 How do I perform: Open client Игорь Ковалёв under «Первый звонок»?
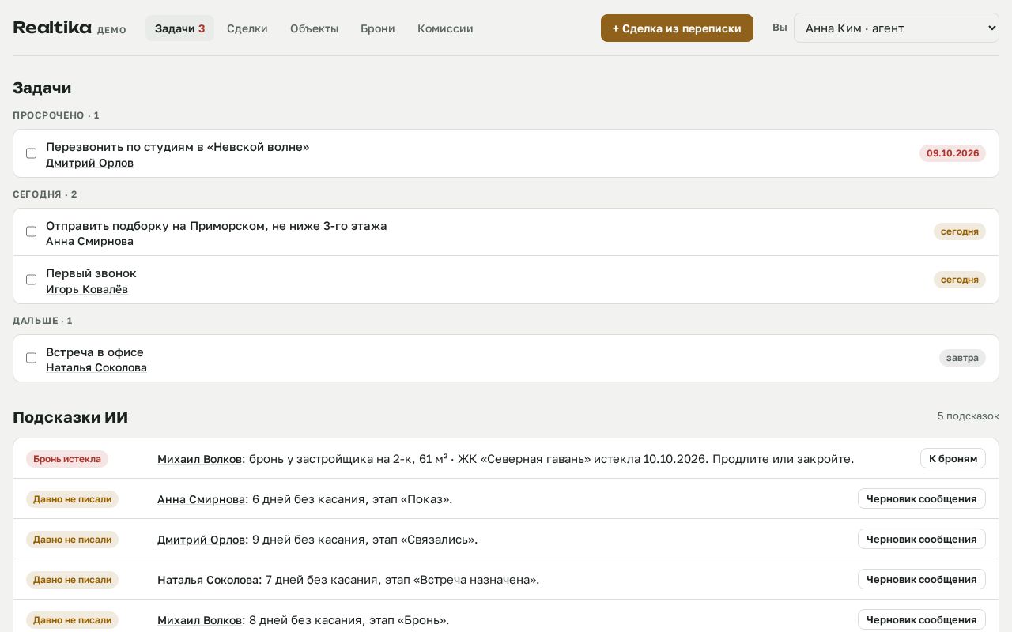click(x=87, y=289)
